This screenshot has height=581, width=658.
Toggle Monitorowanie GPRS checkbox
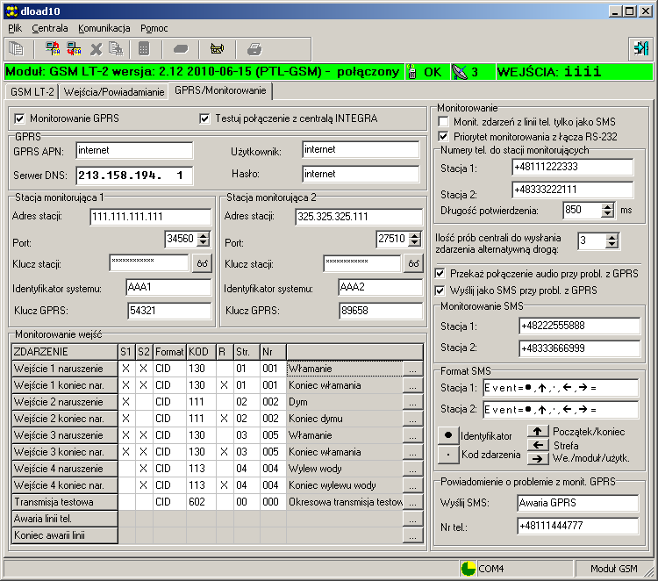(x=19, y=118)
